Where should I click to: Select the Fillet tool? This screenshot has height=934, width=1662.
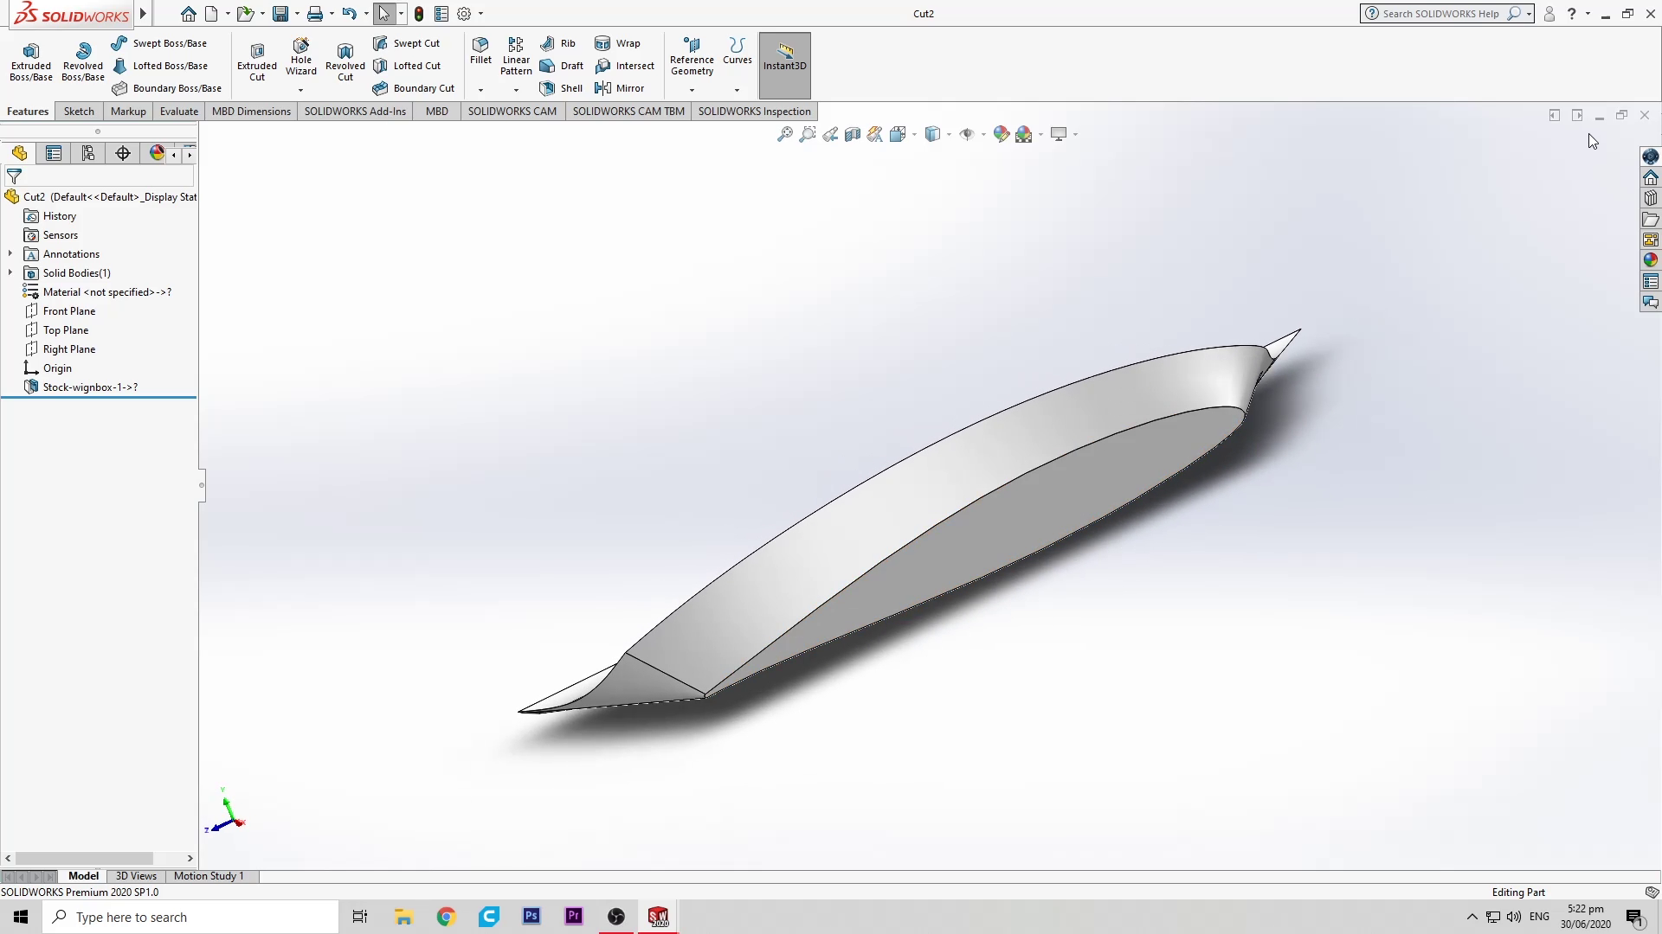click(480, 51)
